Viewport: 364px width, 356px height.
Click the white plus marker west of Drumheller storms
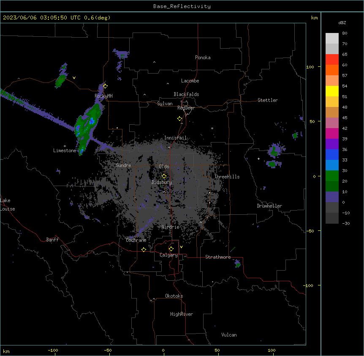tap(258, 159)
